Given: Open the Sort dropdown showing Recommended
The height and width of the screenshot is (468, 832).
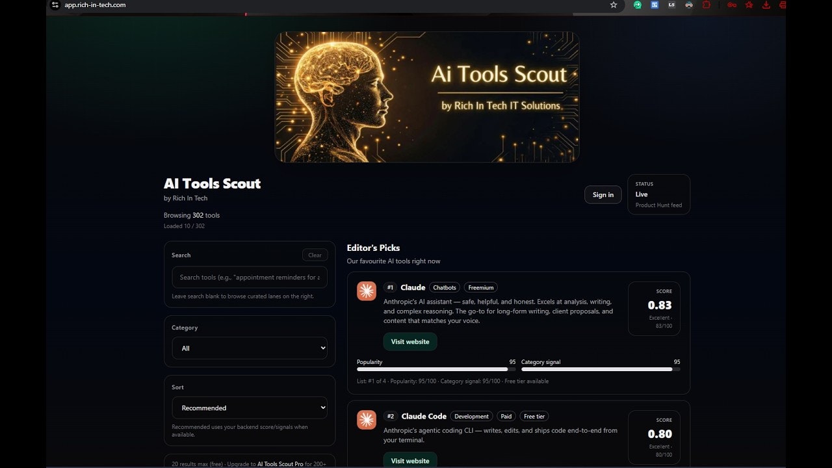Looking at the screenshot, I should [x=250, y=408].
